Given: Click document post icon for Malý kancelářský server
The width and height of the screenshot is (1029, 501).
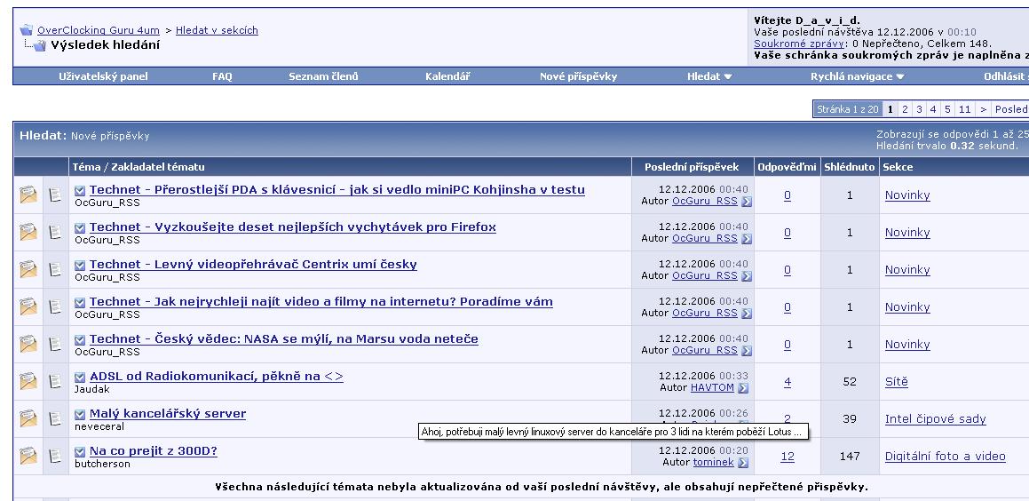Looking at the screenshot, I should coord(56,419).
